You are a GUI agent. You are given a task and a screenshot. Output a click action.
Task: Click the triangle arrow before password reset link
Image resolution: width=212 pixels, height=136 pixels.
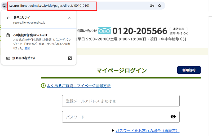pyautogui.click(x=113, y=131)
